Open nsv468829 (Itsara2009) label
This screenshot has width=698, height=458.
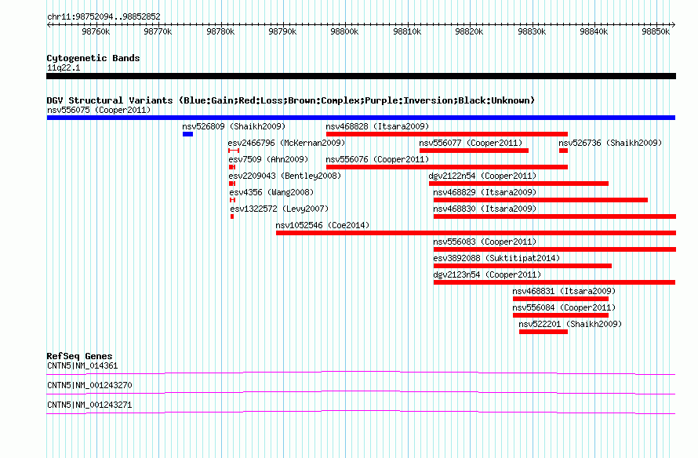point(485,192)
